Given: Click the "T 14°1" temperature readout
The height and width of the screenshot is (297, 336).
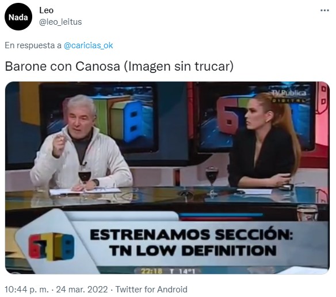Looking at the screenshot, I should click(x=182, y=271).
